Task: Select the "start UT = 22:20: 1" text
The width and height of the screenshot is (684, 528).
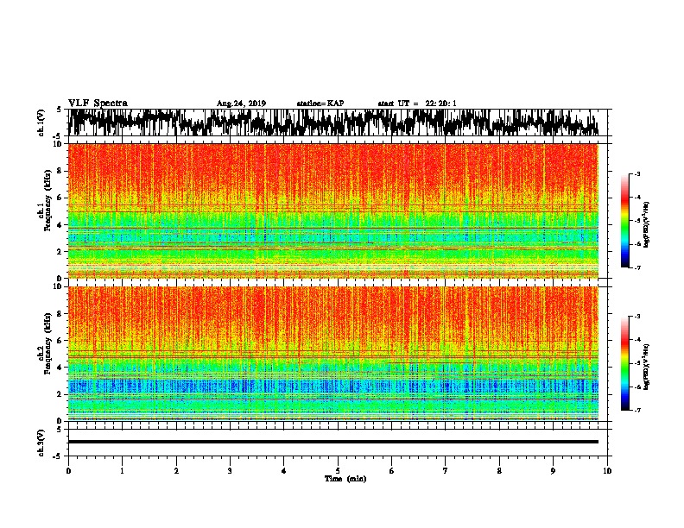Action: pyautogui.click(x=417, y=104)
